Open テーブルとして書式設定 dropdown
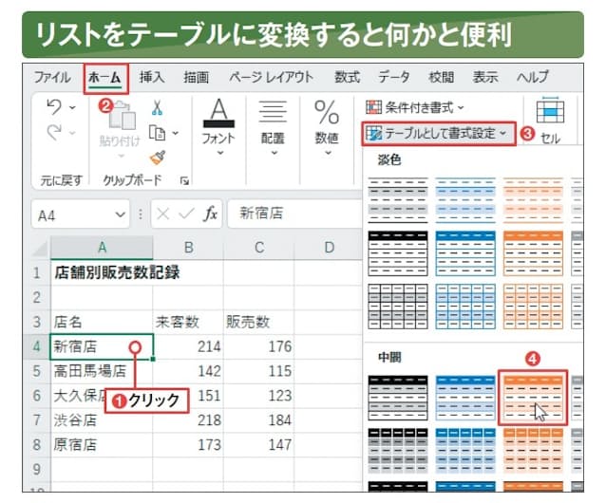This screenshot has height=503, width=606. pyautogui.click(x=502, y=133)
